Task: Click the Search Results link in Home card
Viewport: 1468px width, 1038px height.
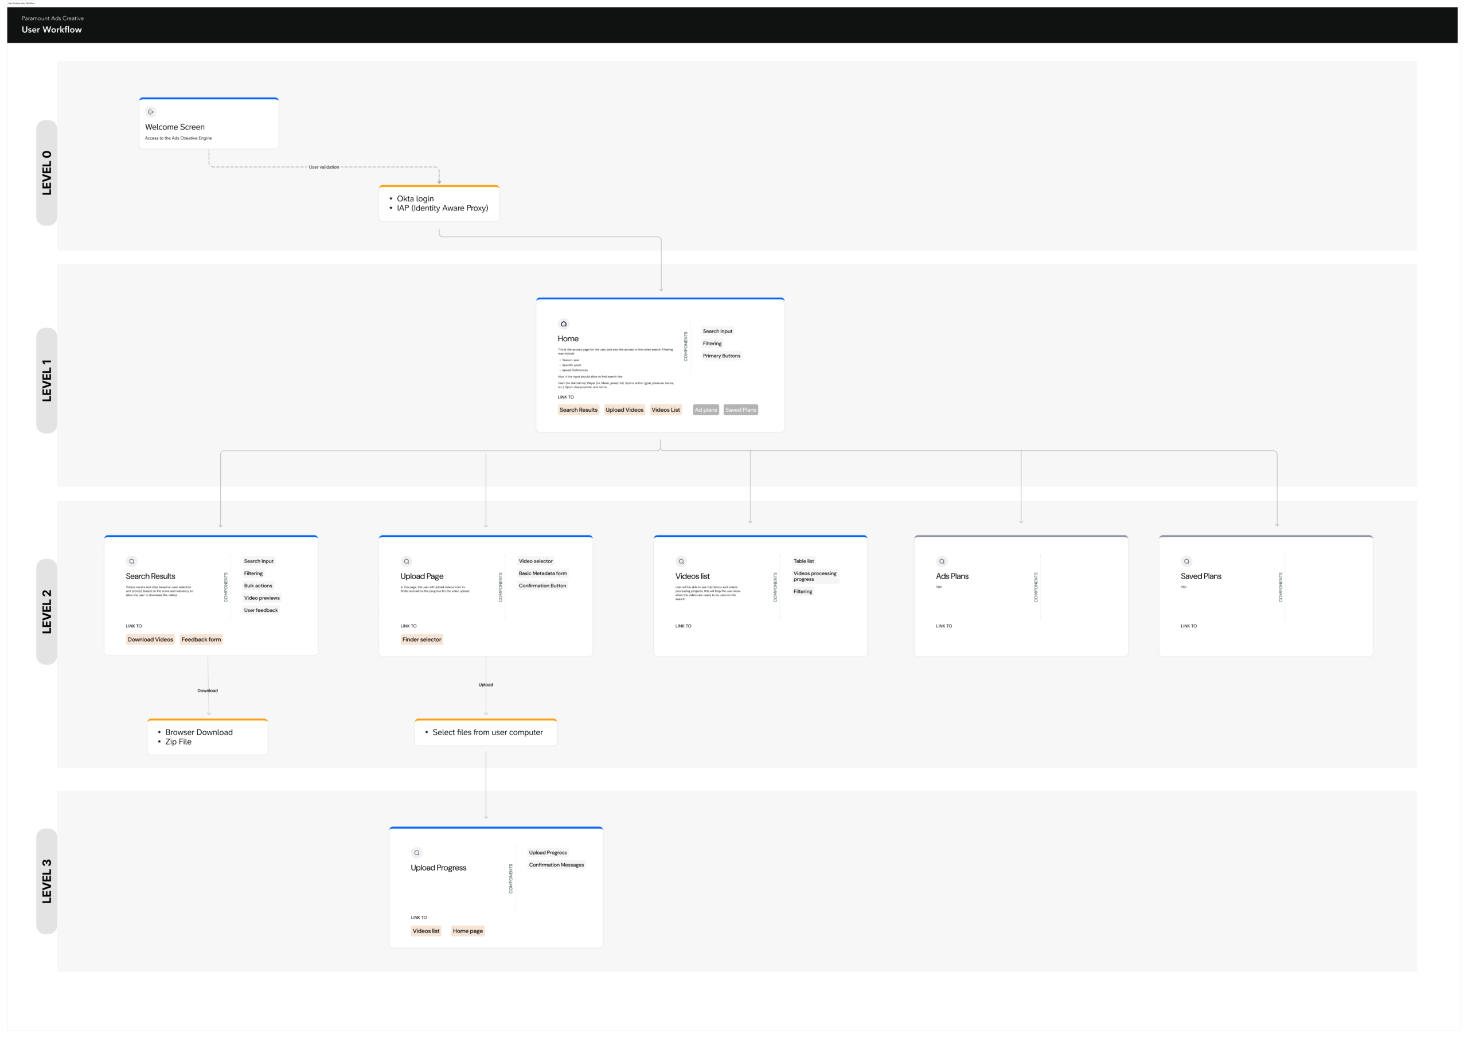Action: click(x=578, y=410)
